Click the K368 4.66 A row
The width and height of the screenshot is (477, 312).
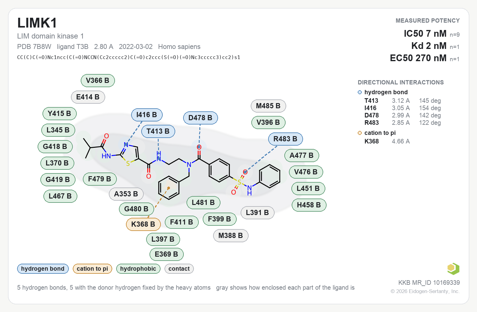tap(387, 142)
